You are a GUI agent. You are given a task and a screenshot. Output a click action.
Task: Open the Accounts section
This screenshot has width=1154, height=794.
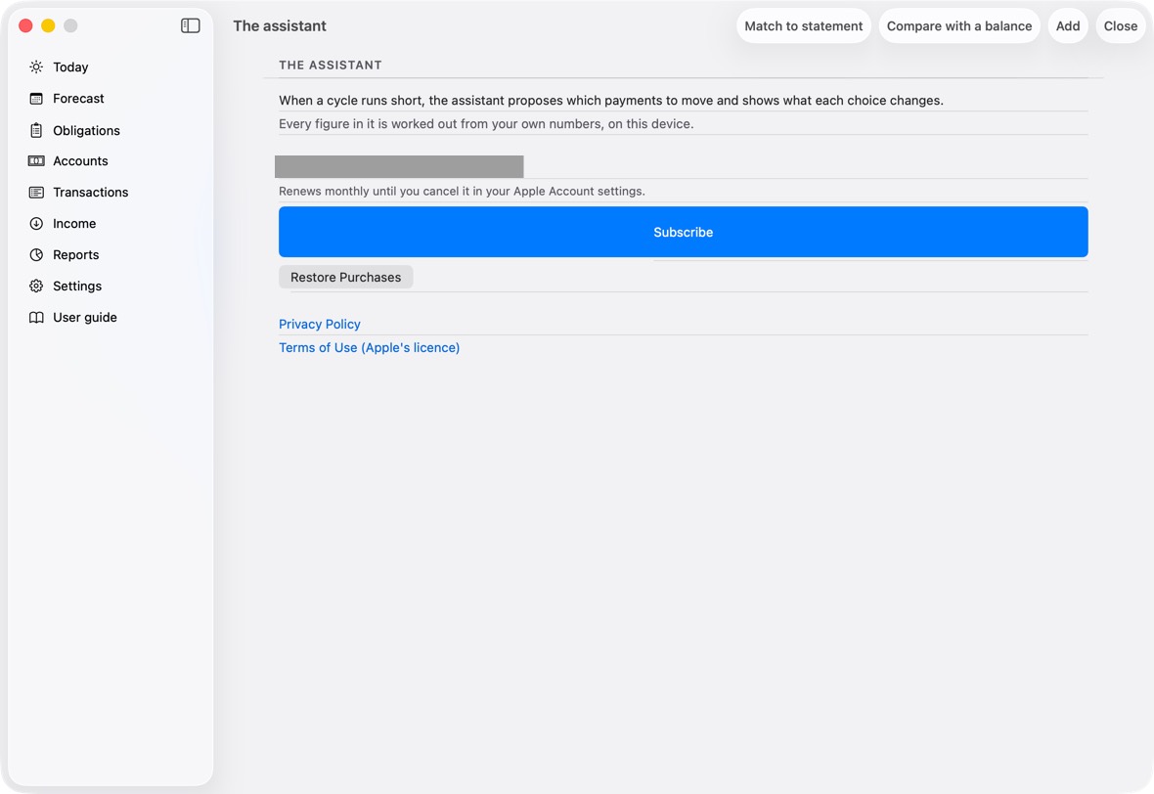80,161
